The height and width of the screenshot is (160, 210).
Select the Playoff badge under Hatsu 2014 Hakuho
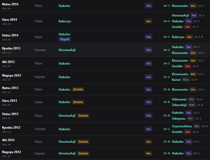click(65, 39)
